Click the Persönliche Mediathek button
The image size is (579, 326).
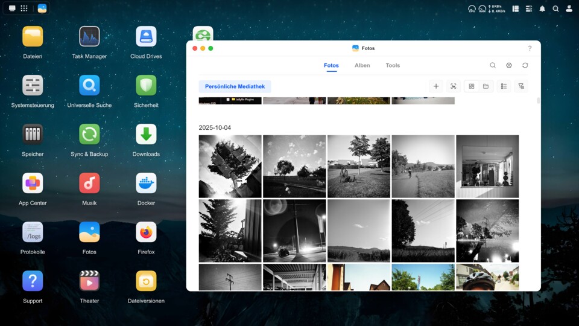[235, 86]
